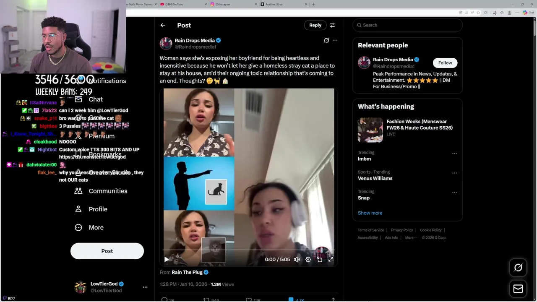This screenshot has height=302, width=537.
Task: Open the Ads info footer link
Action: click(x=391, y=238)
